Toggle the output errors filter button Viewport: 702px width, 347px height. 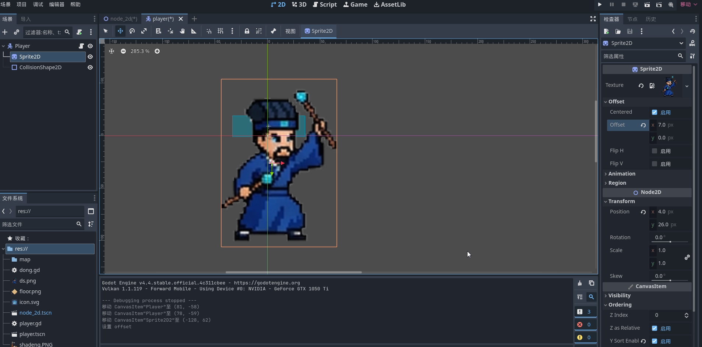click(585, 325)
